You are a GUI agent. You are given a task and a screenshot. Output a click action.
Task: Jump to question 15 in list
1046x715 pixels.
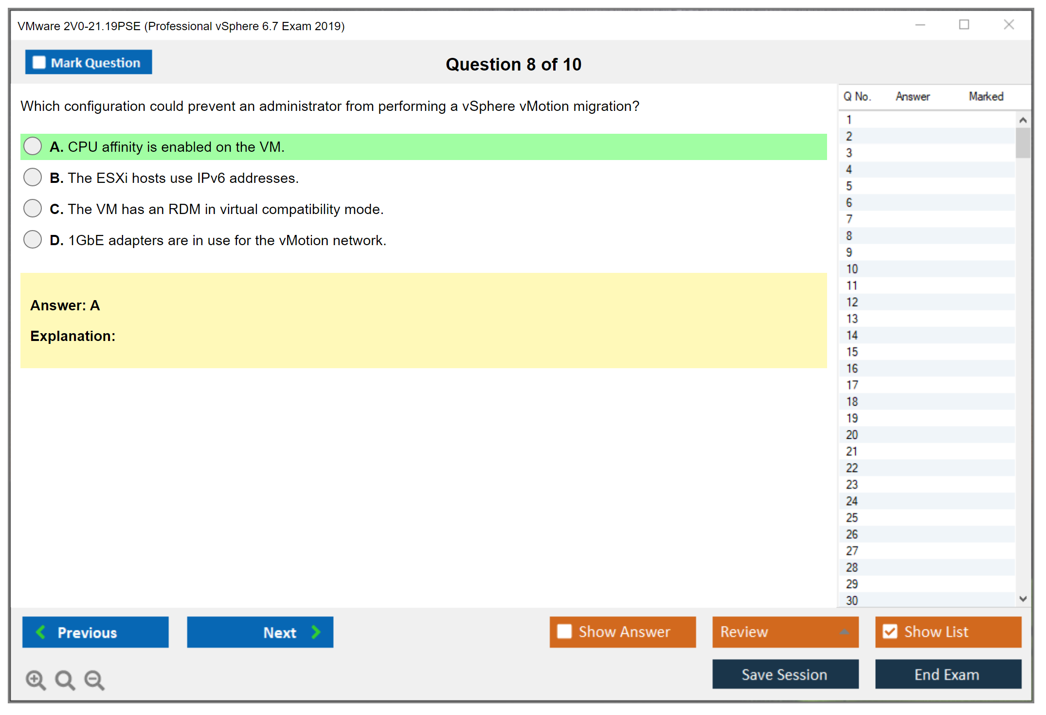pos(852,352)
